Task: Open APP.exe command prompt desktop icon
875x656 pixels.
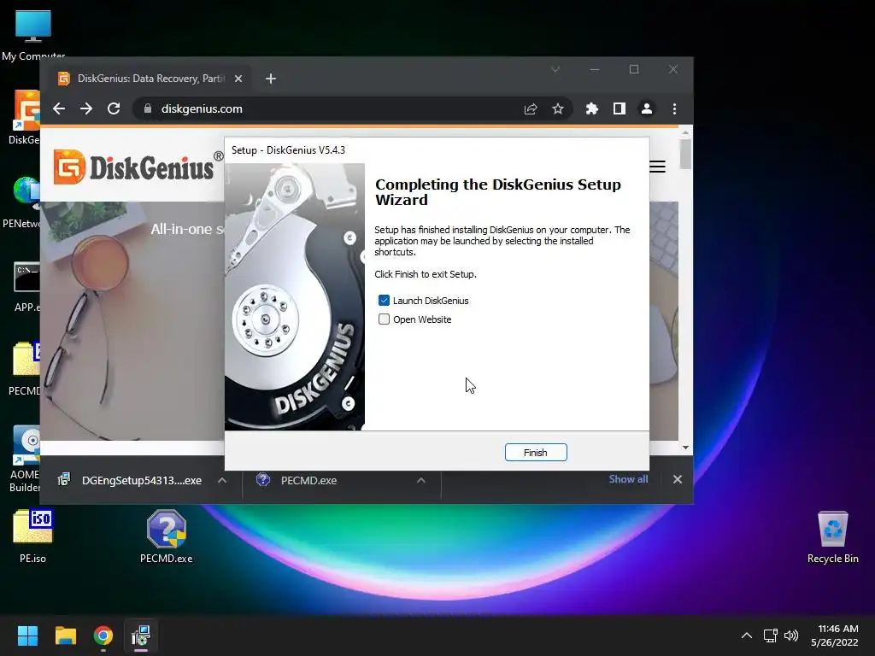Action: click(x=26, y=285)
